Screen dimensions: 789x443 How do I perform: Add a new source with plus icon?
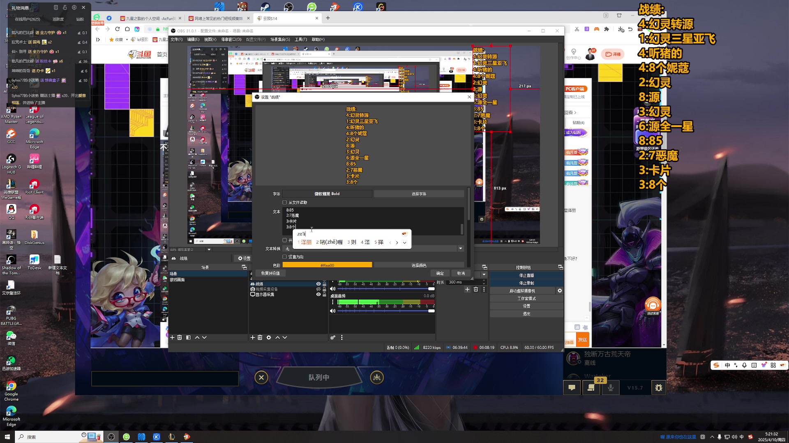tap(253, 338)
